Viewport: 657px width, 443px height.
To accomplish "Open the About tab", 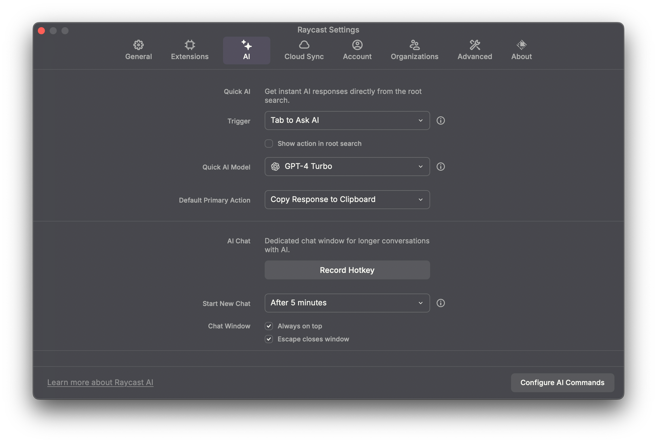I will click(x=521, y=50).
